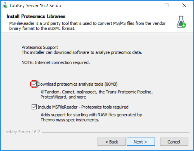The width and height of the screenshot is (194, 151).
Task: Minimize the LabKey Setup window
Action: [149, 5]
